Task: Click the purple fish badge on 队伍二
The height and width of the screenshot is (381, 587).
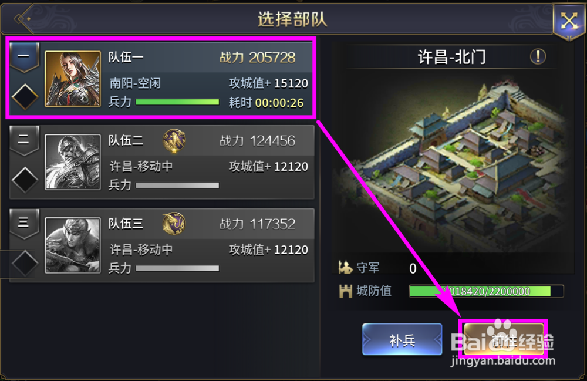Action: (174, 141)
